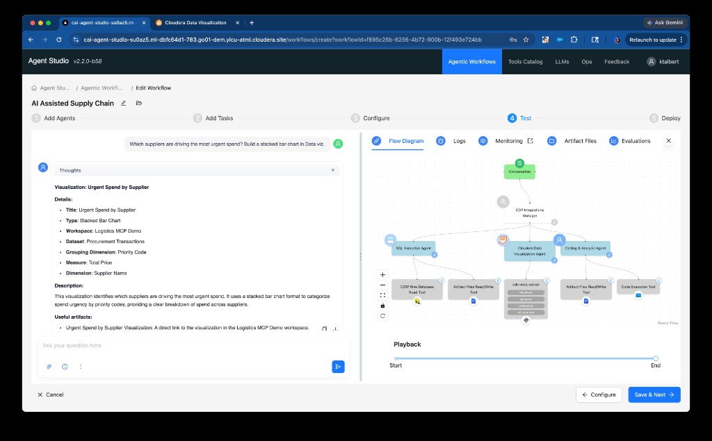Select the Agentic Workflows nav item
This screenshot has width=712, height=441.
(x=472, y=62)
